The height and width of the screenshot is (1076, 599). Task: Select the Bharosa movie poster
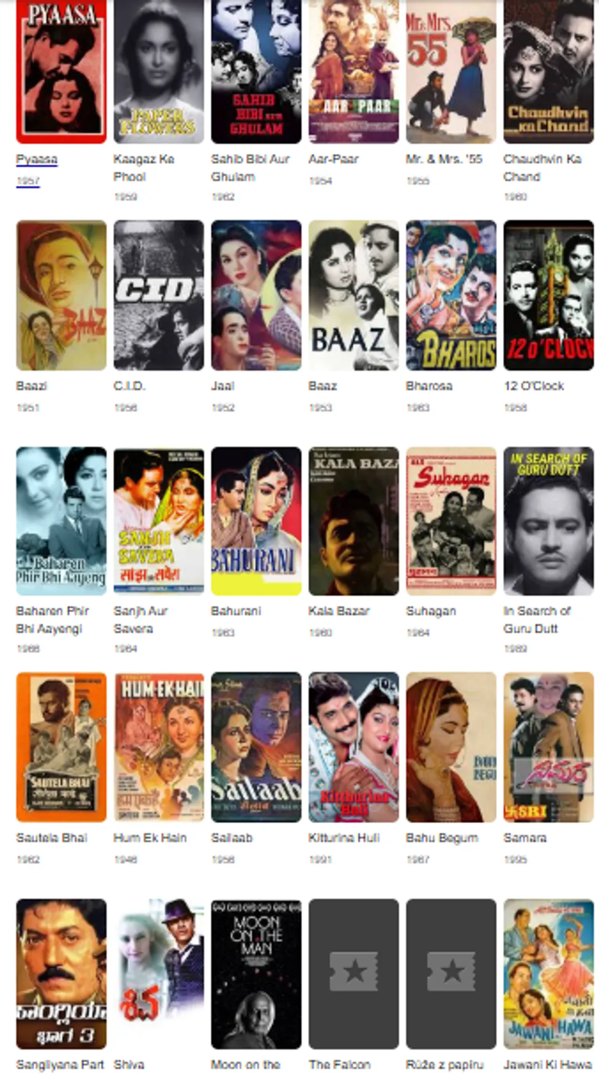tap(451, 295)
